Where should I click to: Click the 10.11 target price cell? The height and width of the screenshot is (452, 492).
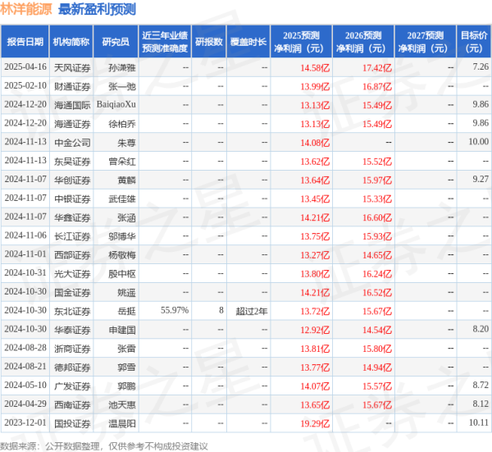point(480,423)
